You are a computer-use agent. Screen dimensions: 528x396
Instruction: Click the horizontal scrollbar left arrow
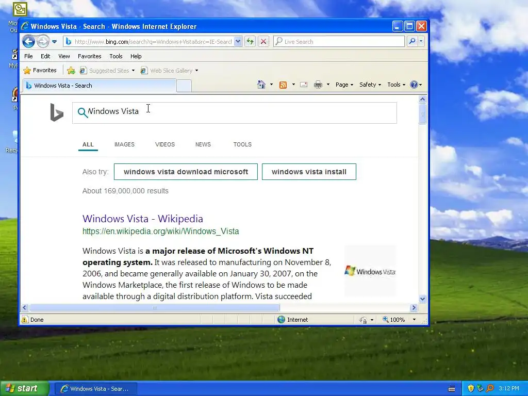[x=25, y=307]
